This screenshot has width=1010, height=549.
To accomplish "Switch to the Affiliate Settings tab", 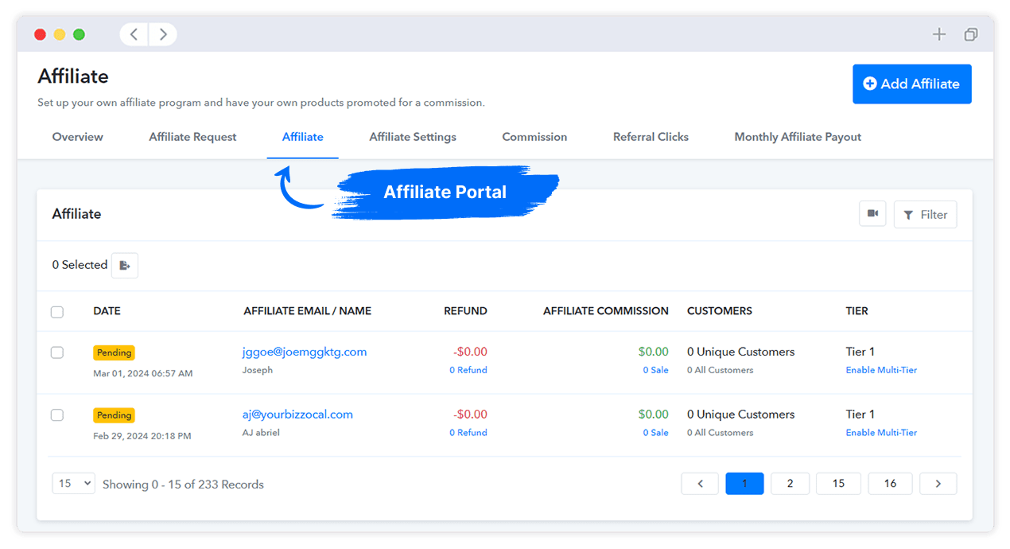I will [412, 136].
